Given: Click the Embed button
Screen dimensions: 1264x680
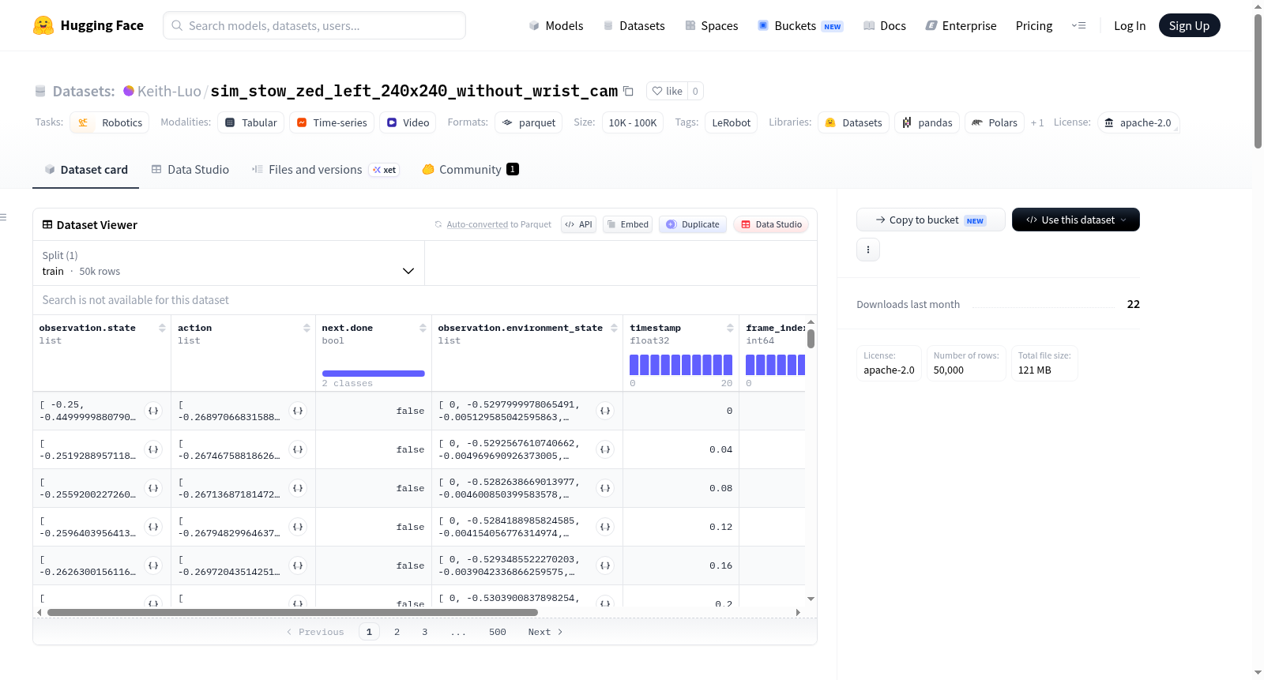Looking at the screenshot, I should pos(628,224).
